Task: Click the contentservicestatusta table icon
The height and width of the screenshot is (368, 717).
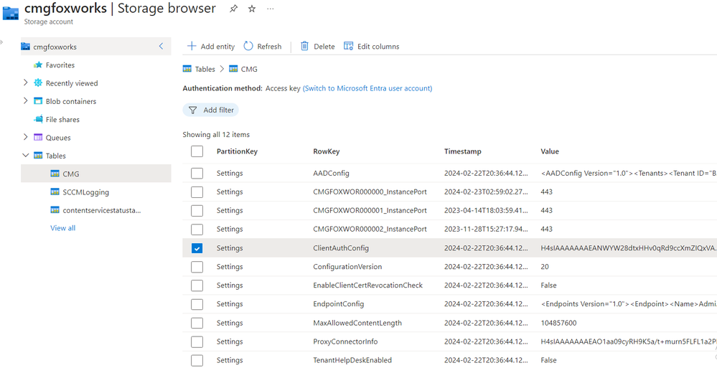Action: [x=55, y=210]
